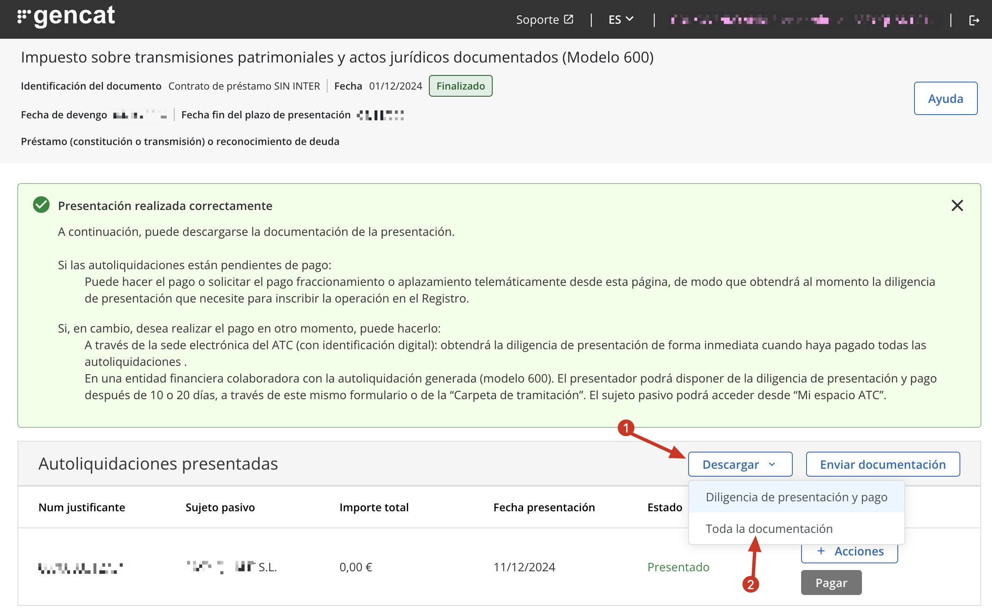This screenshot has width=992, height=615.
Task: Click the Ayuda help button
Action: [945, 99]
